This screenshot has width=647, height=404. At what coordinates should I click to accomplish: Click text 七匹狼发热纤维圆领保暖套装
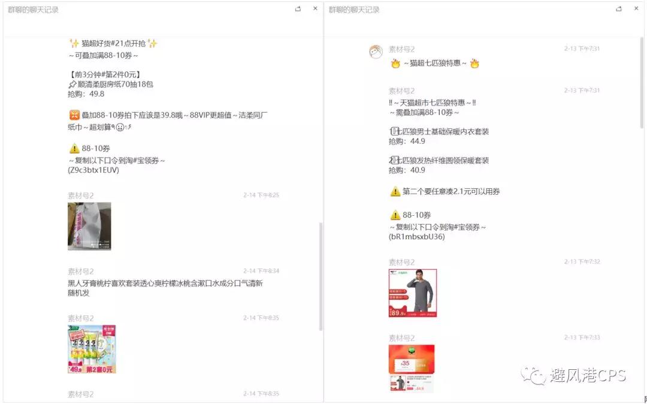point(443,161)
